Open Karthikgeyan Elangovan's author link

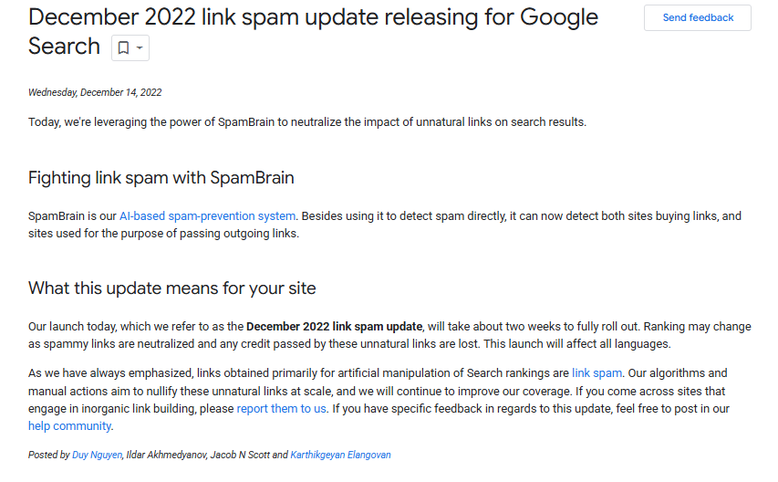point(340,456)
